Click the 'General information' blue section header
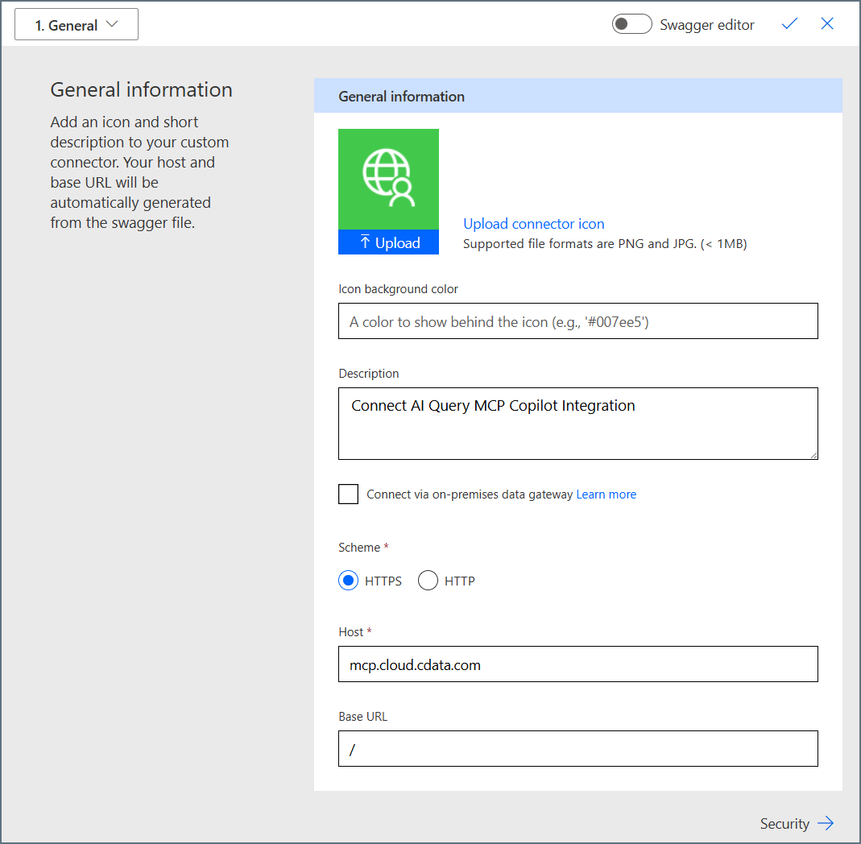Viewport: 861px width, 844px height. pos(577,96)
